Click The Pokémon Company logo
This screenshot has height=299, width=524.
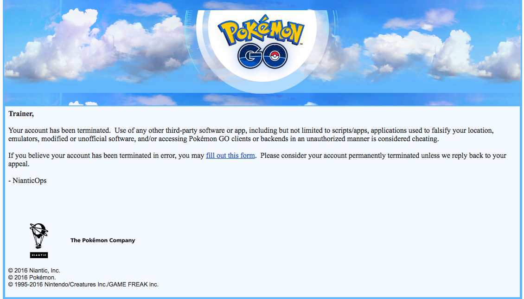pos(102,240)
